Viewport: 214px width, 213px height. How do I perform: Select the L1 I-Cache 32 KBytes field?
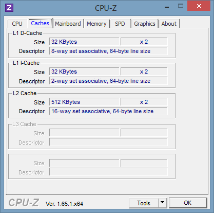click(x=84, y=72)
